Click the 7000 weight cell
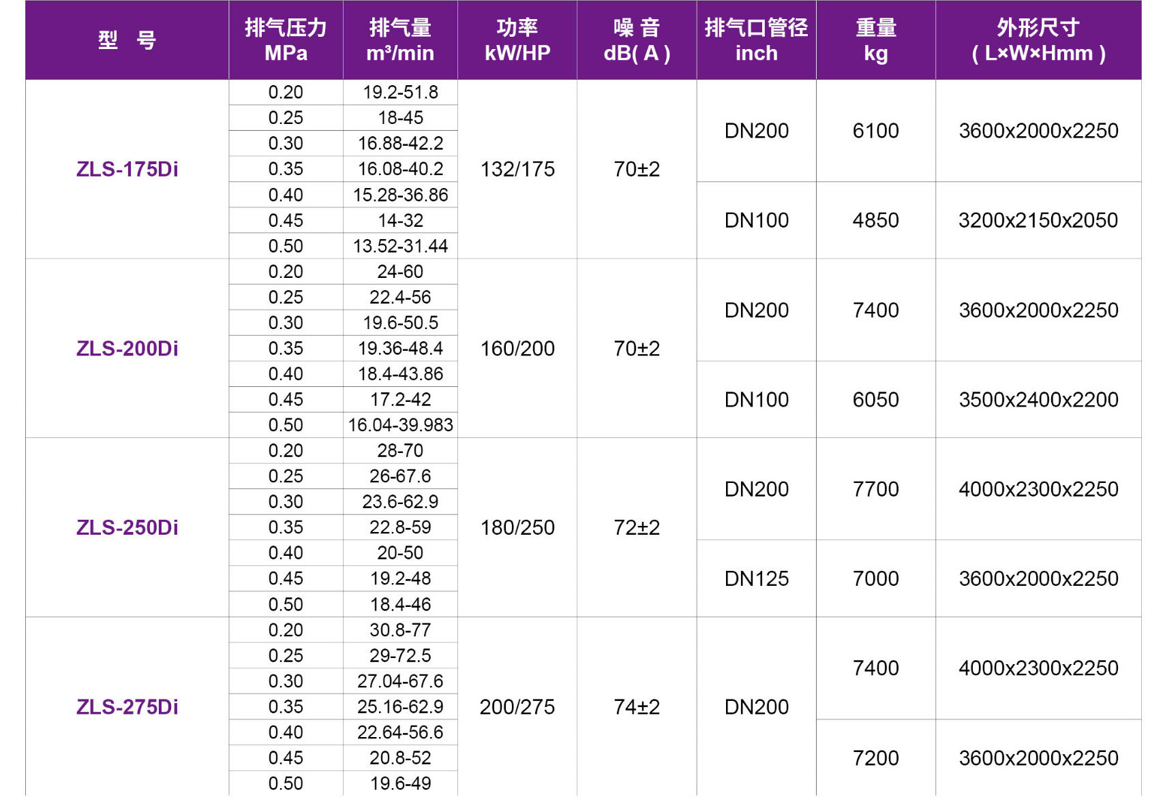Screen dimensions: 1163x797 876,578
